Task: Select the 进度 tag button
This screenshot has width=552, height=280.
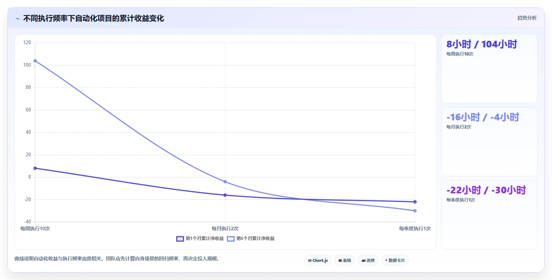Action: pyautogui.click(x=368, y=260)
